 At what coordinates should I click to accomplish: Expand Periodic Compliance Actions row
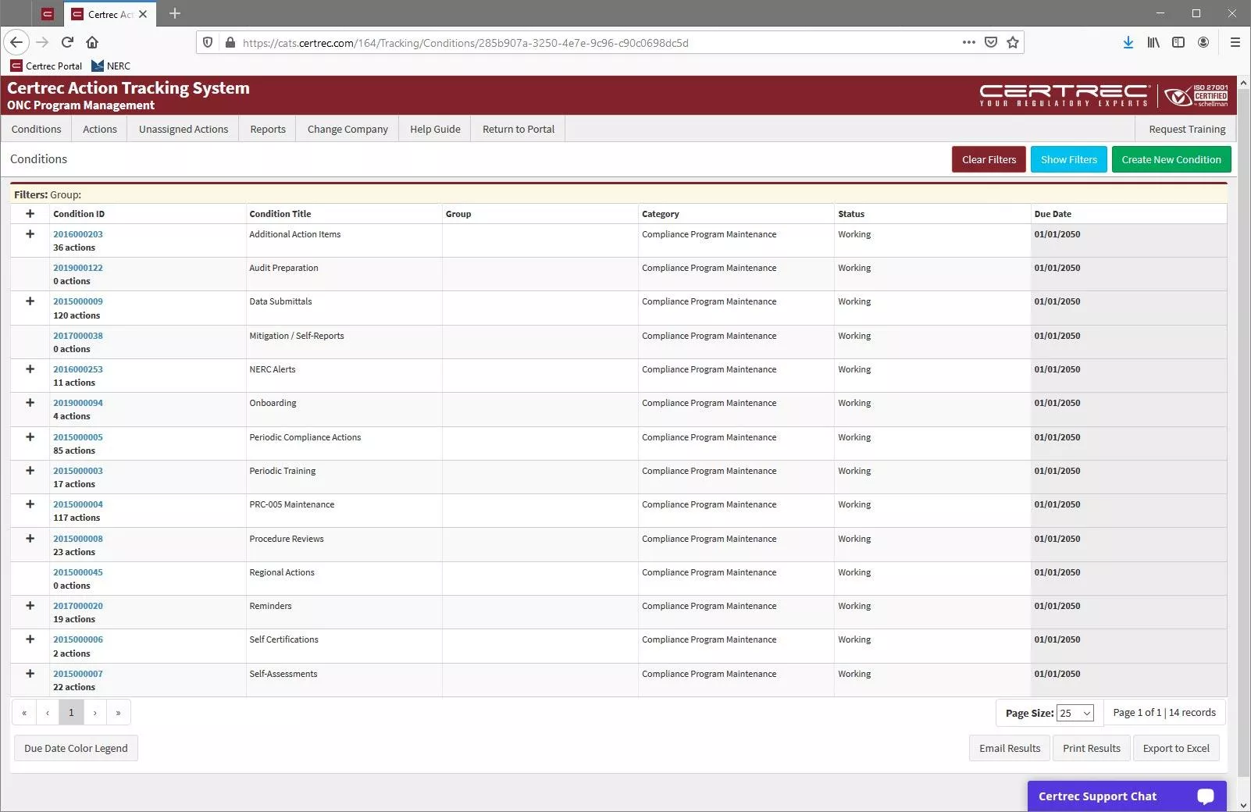click(30, 436)
